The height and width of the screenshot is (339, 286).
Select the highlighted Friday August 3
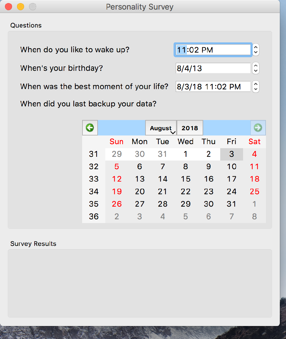point(232,154)
